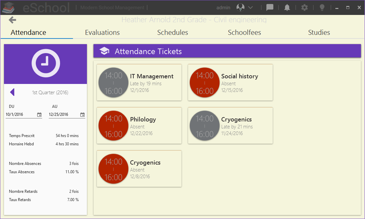The width and height of the screenshot is (365, 219).
Task: Open the Schoolfees tab
Action: point(244,32)
